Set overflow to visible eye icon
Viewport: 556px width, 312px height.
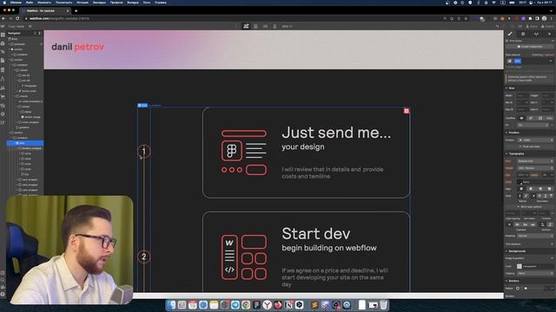(x=521, y=118)
